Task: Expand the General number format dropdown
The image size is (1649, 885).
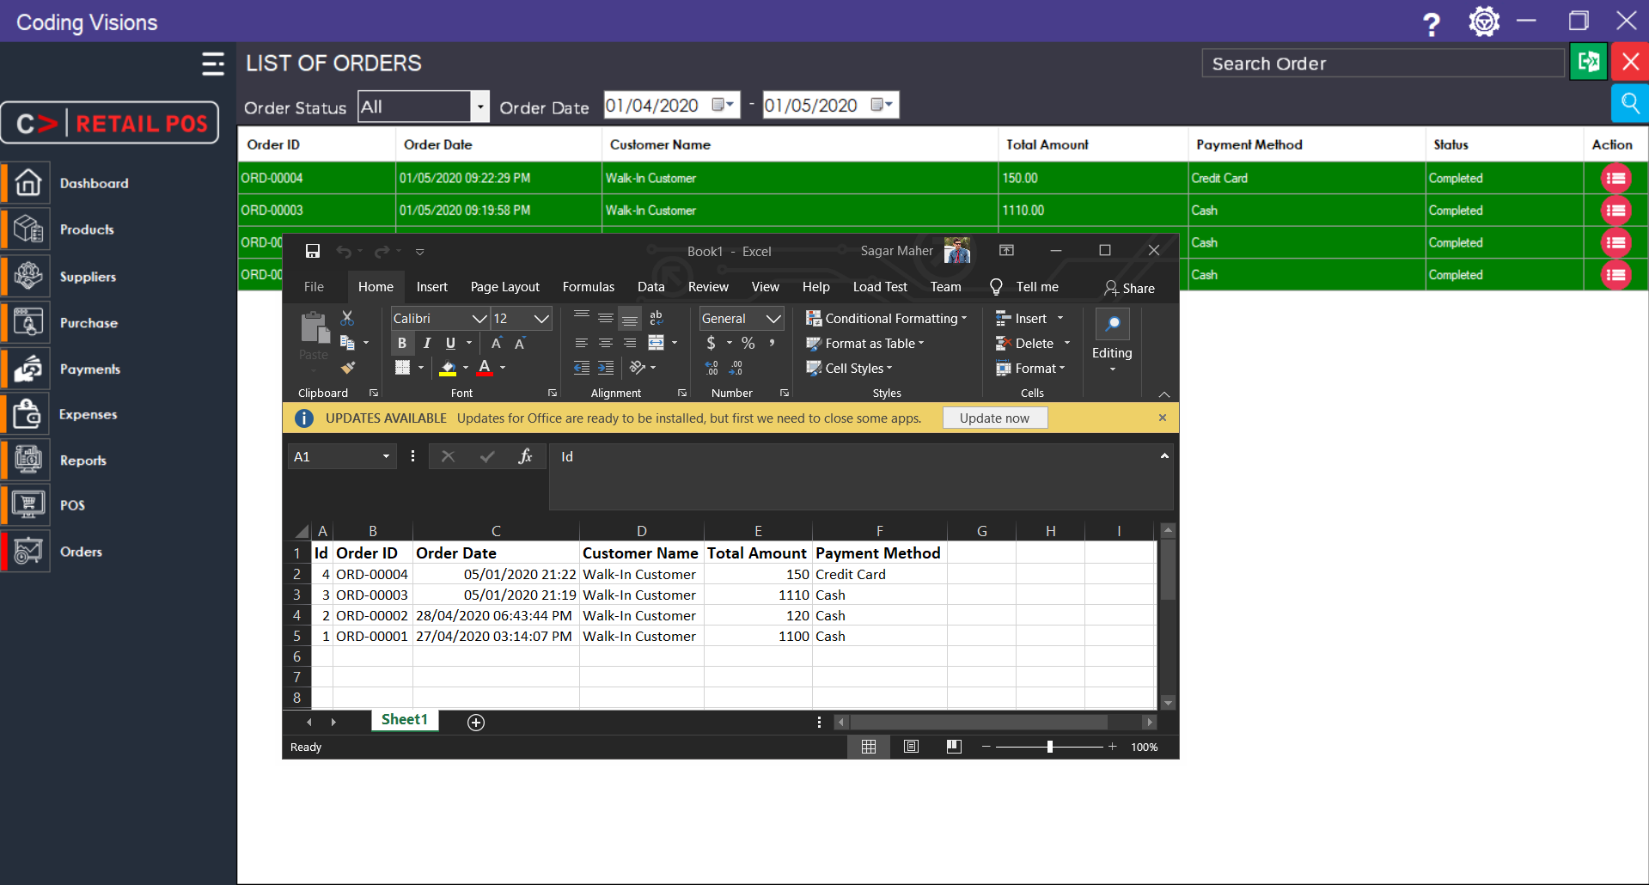Action: click(x=773, y=319)
